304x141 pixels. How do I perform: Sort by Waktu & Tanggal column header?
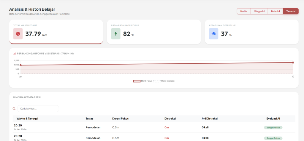27,118
